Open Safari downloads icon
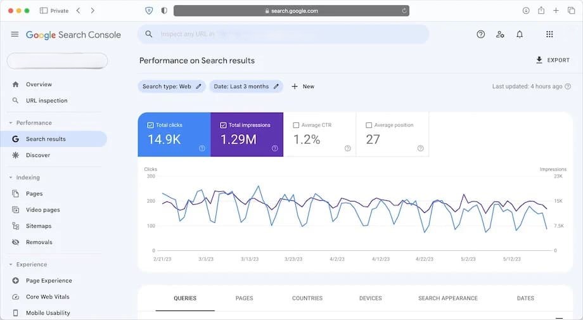Screen dimensions: 583x320 pos(526,11)
